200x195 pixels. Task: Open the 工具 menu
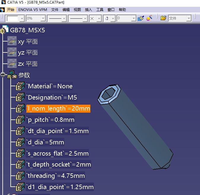point(100,10)
